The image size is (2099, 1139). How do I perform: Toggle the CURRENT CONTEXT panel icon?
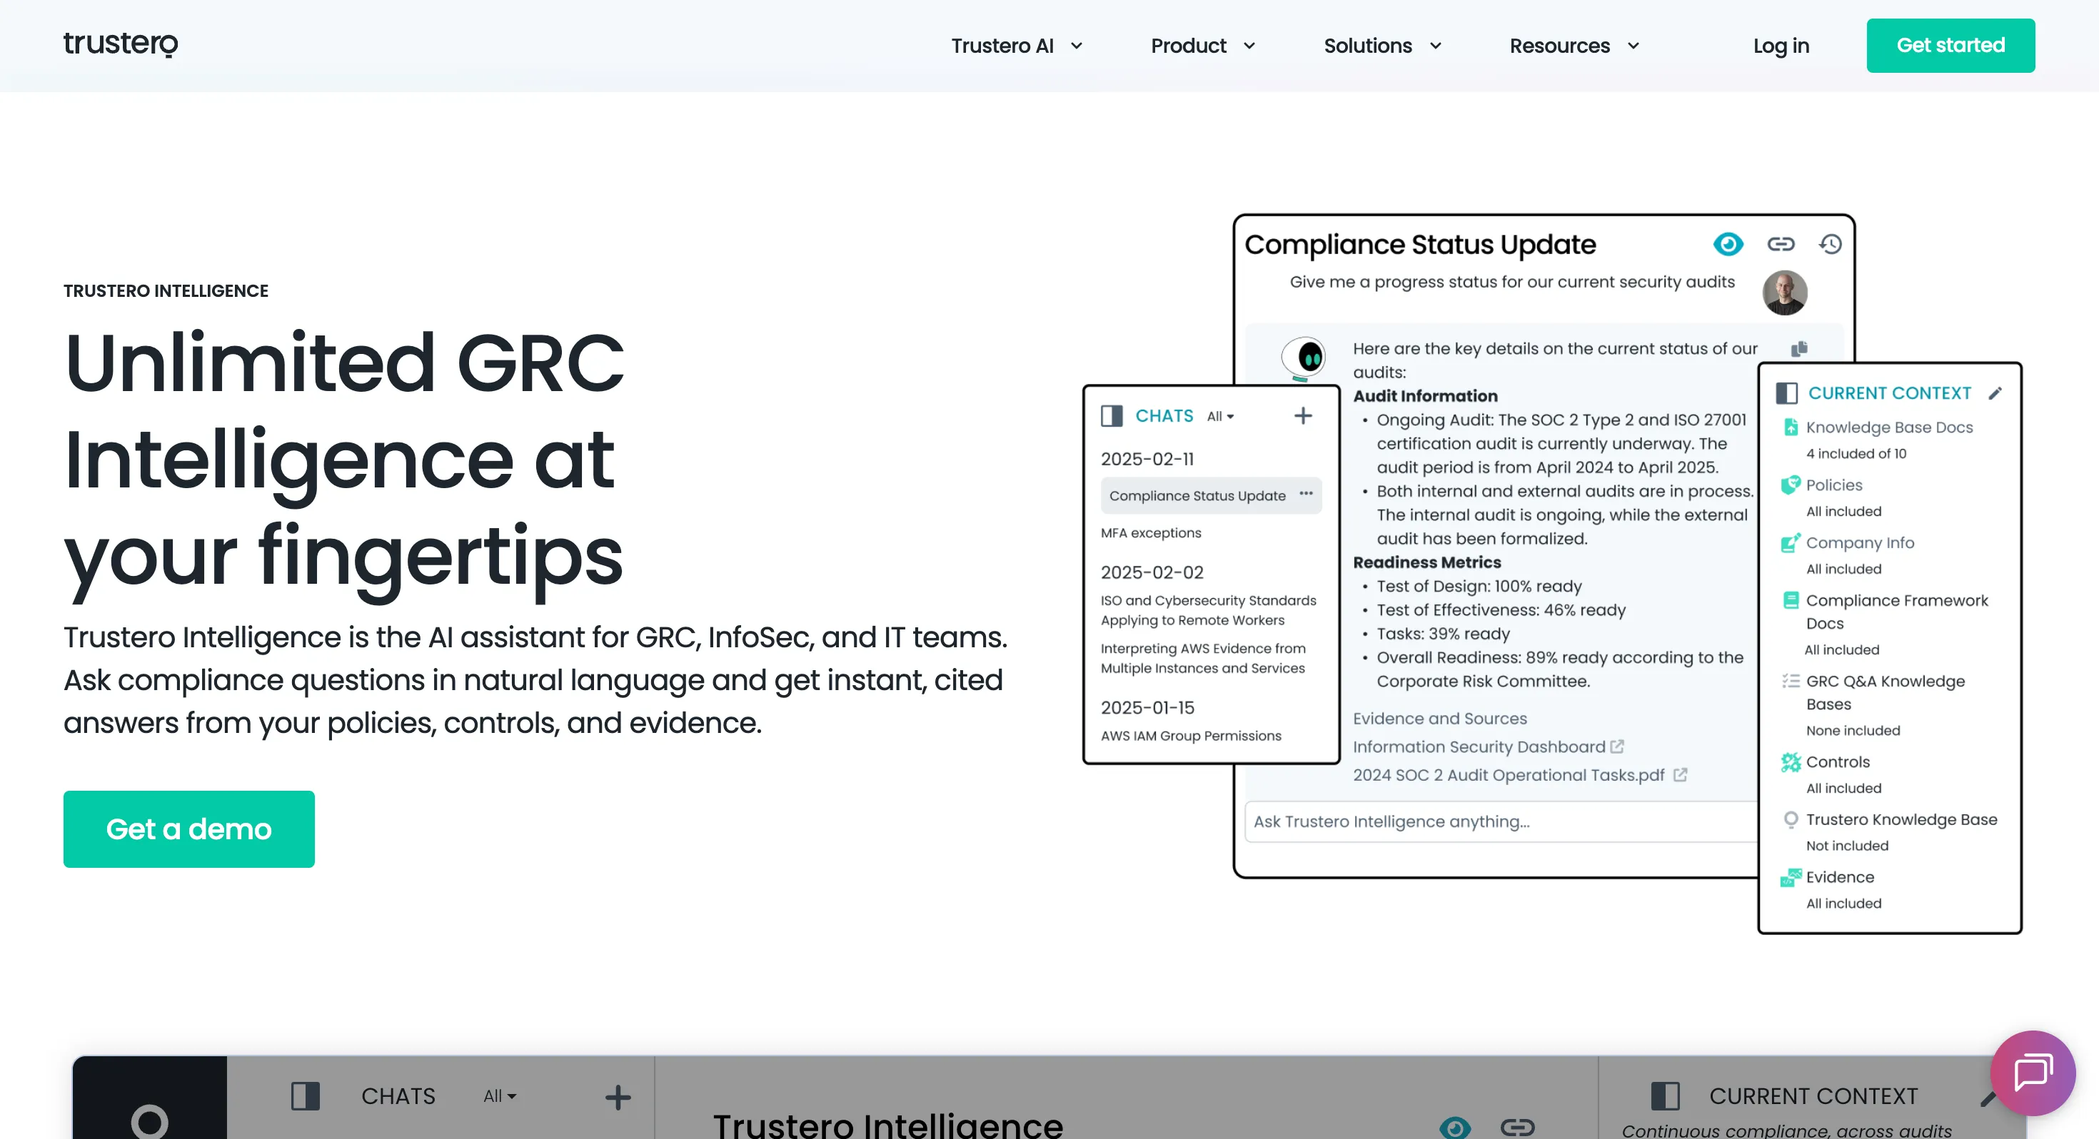point(1786,393)
